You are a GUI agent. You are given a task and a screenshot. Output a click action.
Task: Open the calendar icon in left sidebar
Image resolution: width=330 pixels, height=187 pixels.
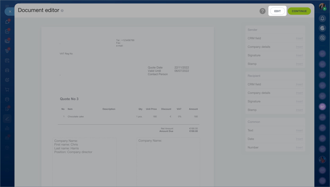(7, 60)
